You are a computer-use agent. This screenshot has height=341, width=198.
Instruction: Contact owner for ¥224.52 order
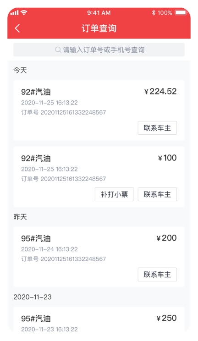(x=157, y=128)
